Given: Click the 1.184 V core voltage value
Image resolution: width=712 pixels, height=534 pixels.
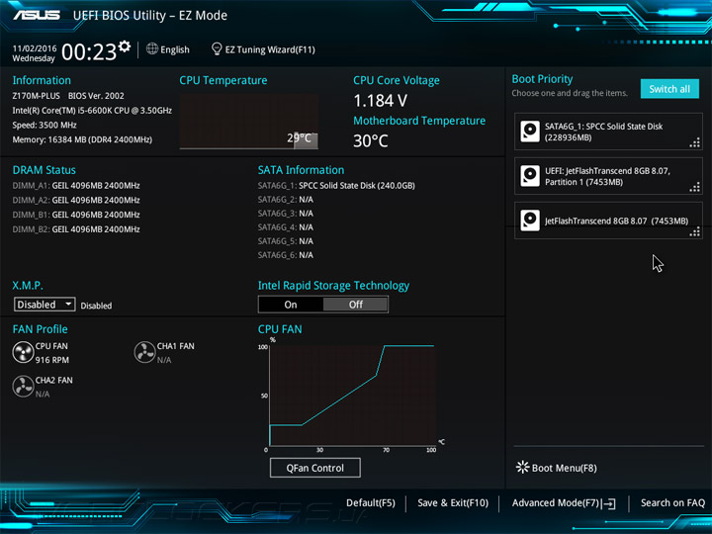Looking at the screenshot, I should pos(380,101).
